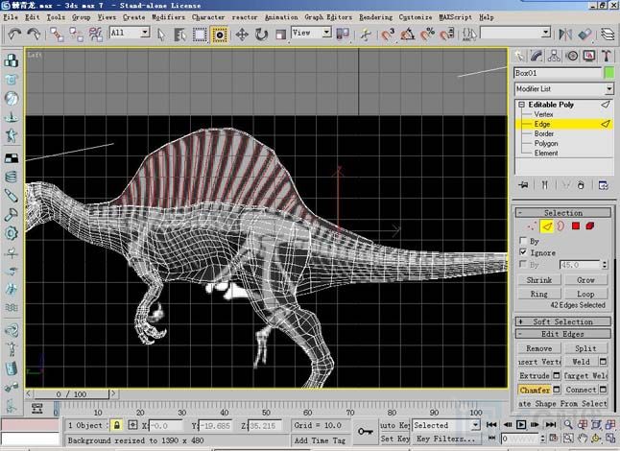This screenshot has height=451, width=620.
Task: Collapse the Editable Poly tree node
Action: point(521,105)
